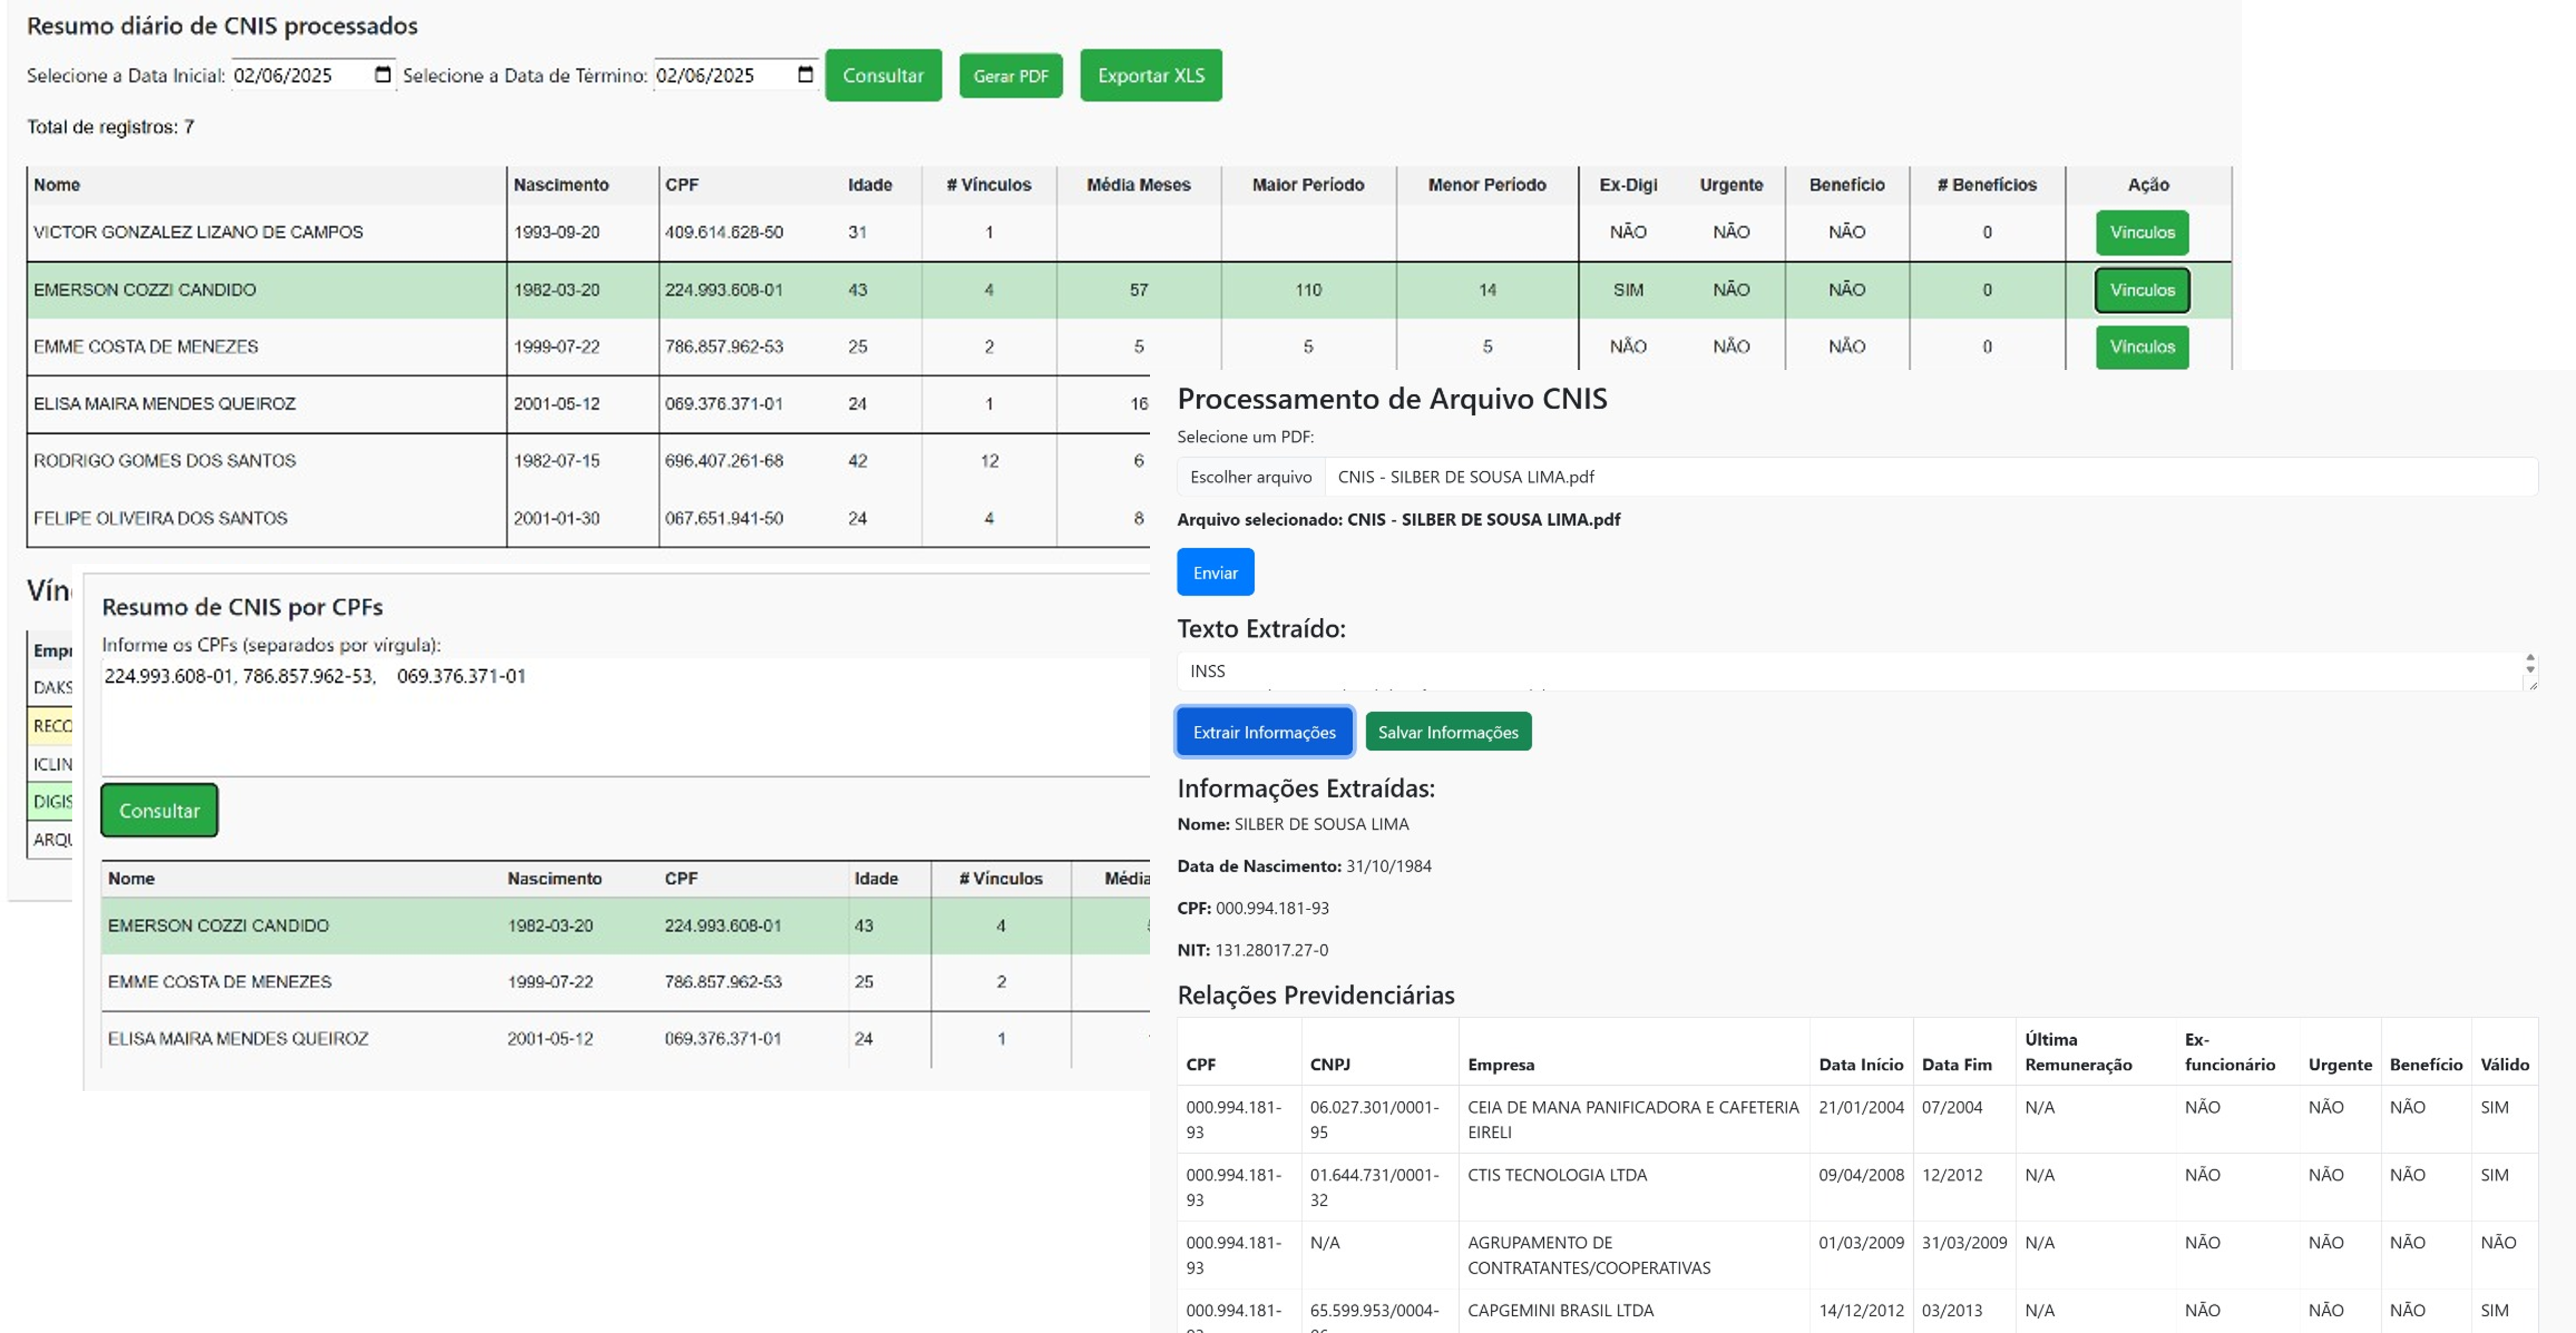Click Consultar under the CPFs textarea
Image resolution: width=2576 pixels, height=1333 pixels.
159,811
